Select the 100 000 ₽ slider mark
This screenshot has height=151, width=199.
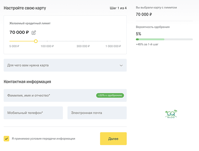(x=47, y=46)
